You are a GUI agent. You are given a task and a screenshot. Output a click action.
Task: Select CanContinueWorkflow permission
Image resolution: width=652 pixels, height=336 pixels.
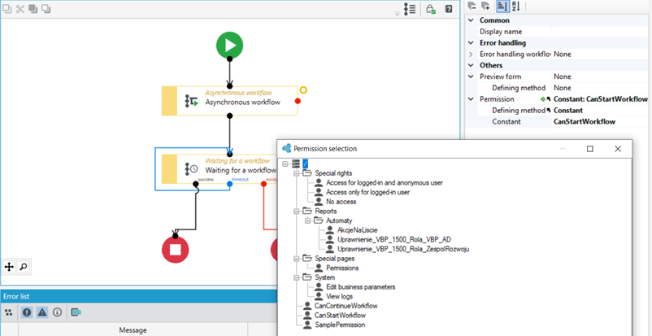(x=346, y=306)
